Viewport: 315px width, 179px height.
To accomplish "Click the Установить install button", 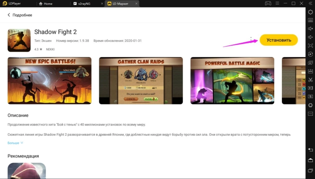I will pyautogui.click(x=278, y=40).
